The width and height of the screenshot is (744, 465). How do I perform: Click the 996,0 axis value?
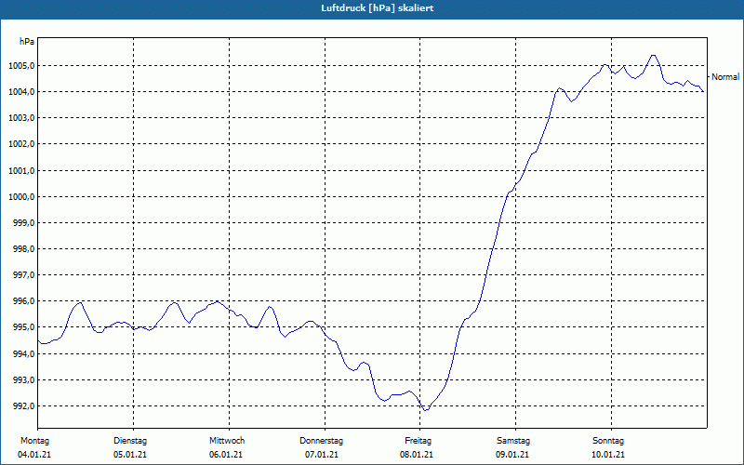click(23, 300)
